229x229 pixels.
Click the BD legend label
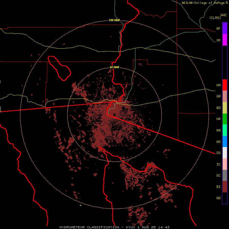pyautogui.click(x=218, y=108)
